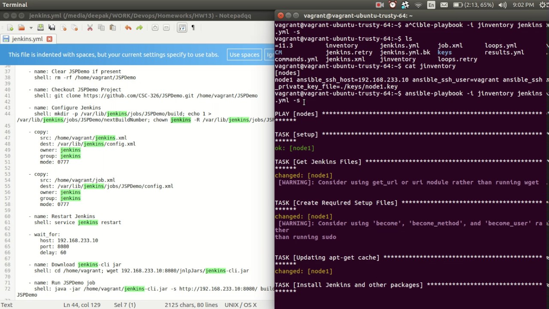Screen dimensions: 549x309
Task: Click the Sel 7 (1) status entry
Action: coord(125,305)
